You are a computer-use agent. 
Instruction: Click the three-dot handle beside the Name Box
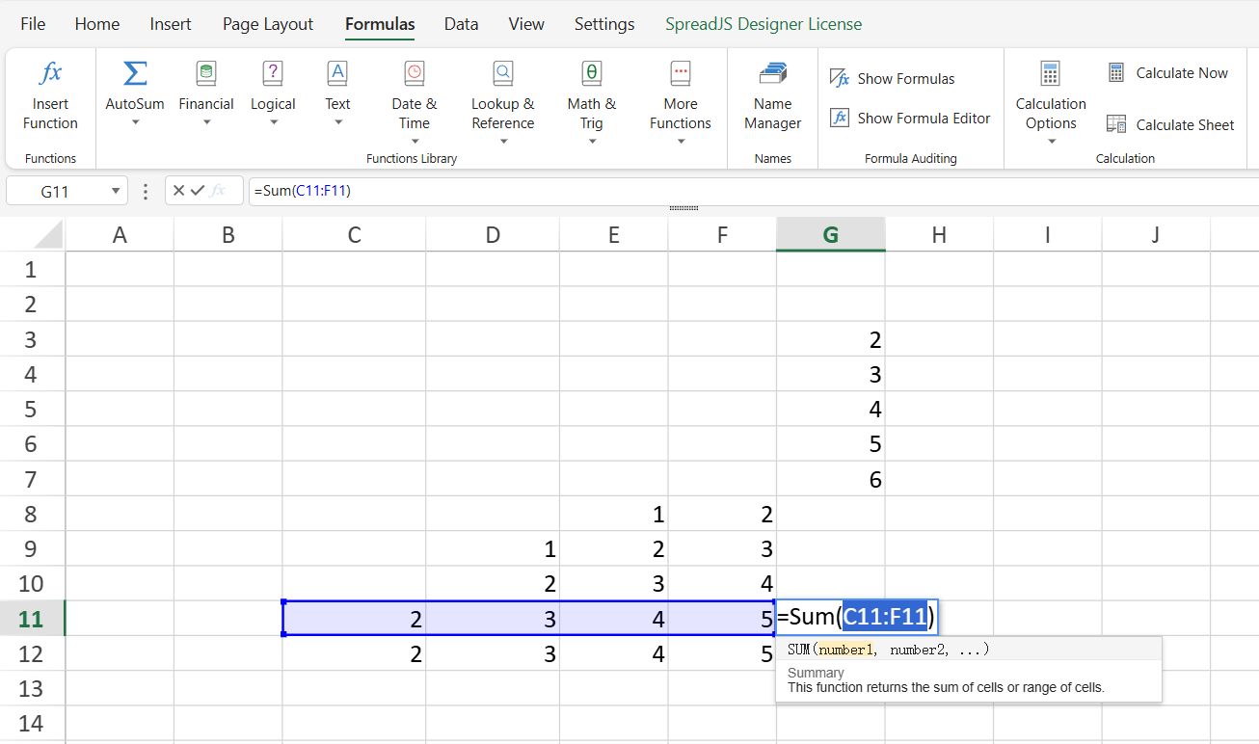146,191
